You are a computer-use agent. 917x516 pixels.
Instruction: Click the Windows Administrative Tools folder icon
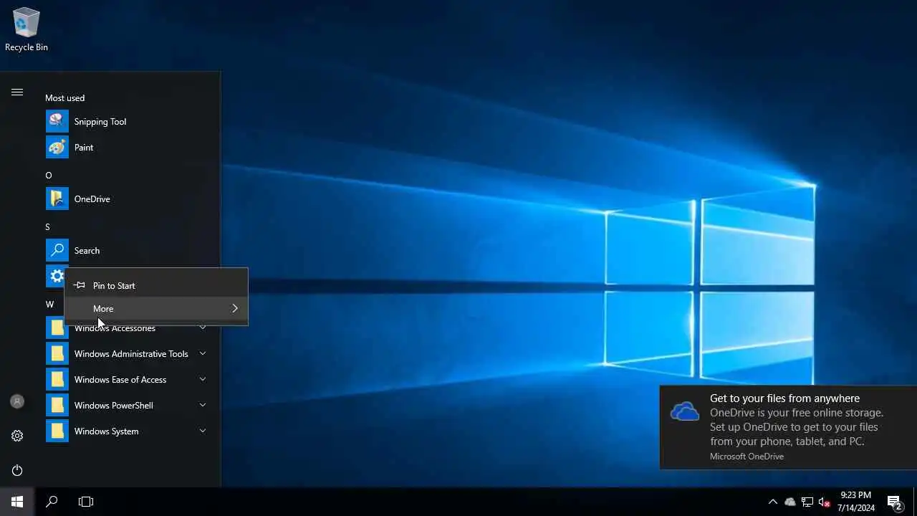pyautogui.click(x=57, y=353)
